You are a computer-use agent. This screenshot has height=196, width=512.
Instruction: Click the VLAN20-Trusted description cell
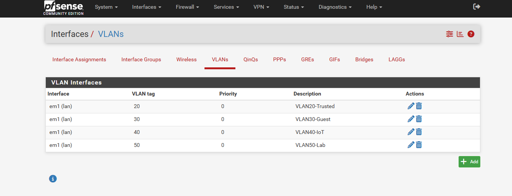315,106
